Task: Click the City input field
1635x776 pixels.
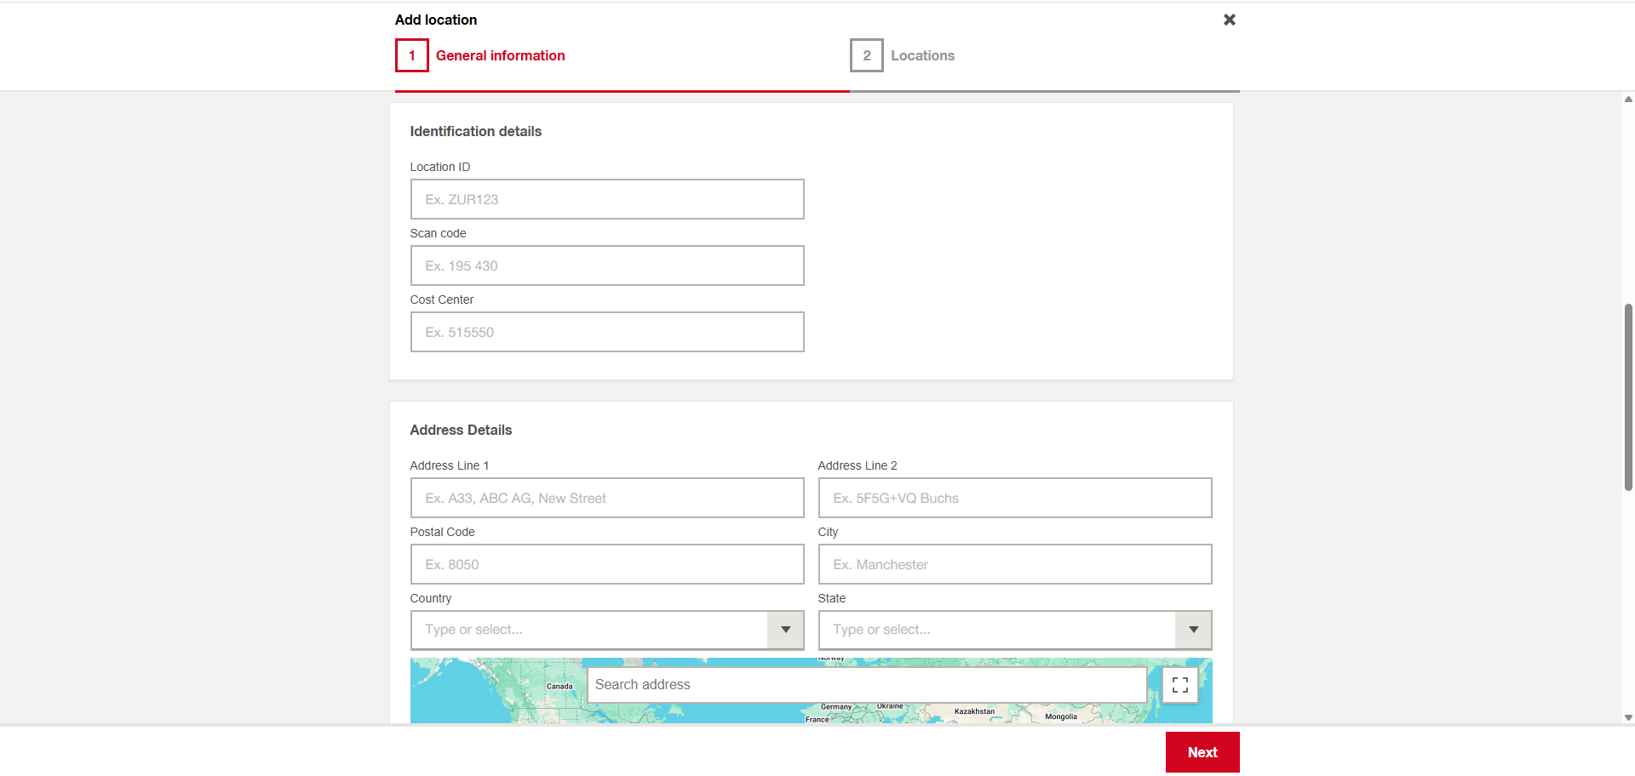Action: coord(1014,565)
